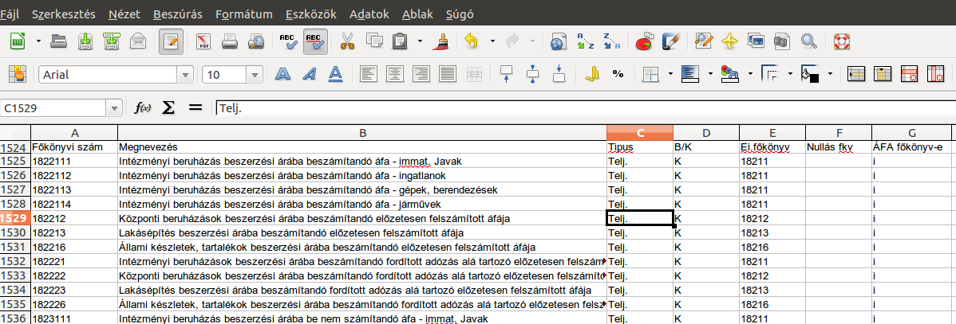956x324 pixels.
Task: Open the Fájl menu
Action: pyautogui.click(x=9, y=14)
